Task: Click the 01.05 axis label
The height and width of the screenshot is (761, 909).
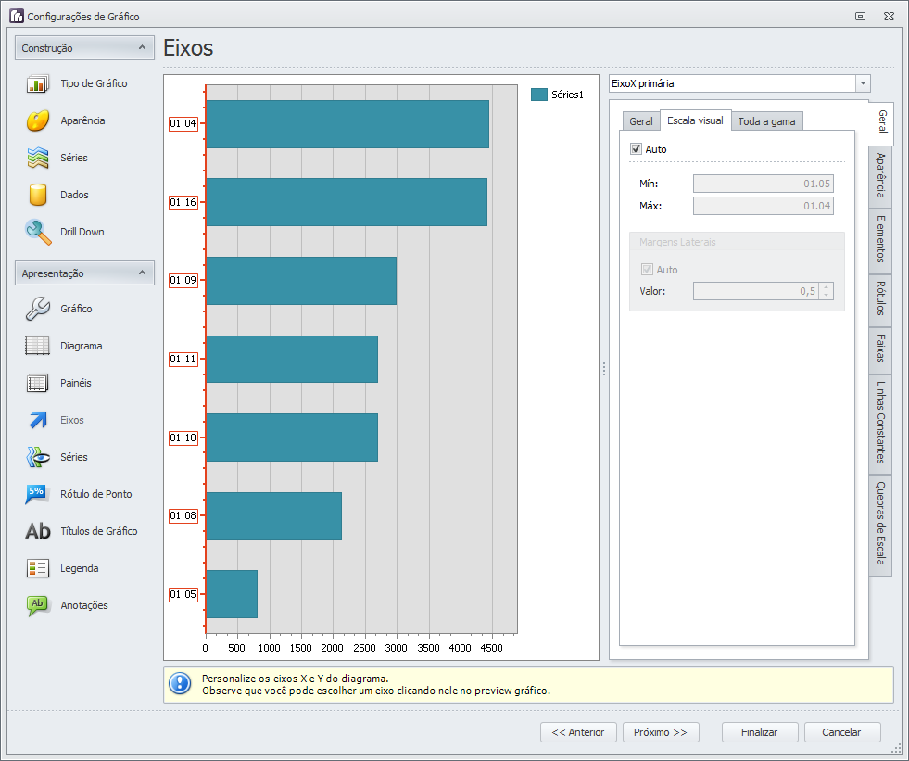Action: (x=183, y=594)
